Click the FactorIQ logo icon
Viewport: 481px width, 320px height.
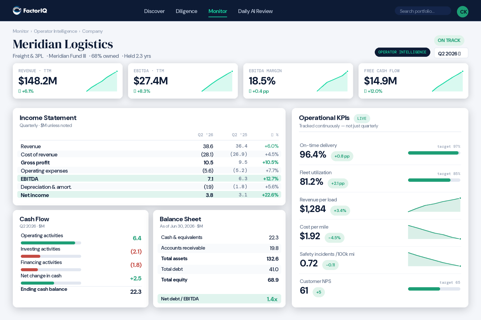click(x=17, y=10)
